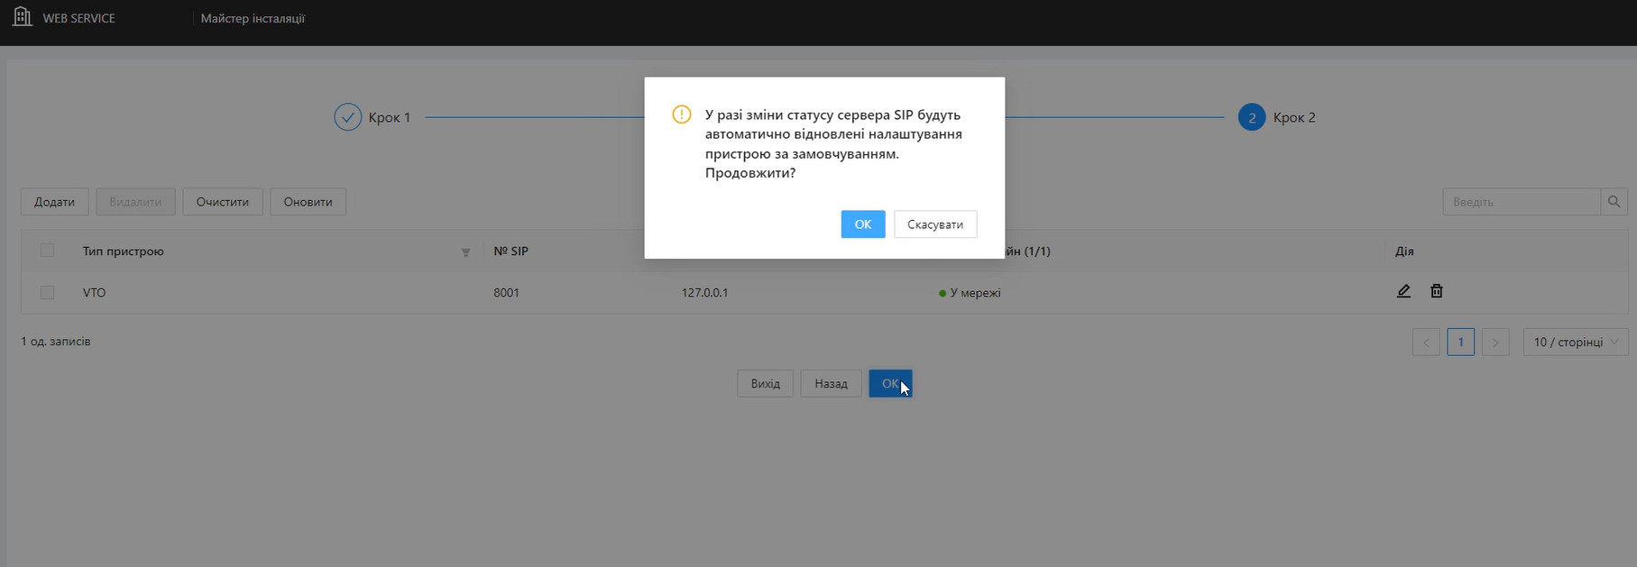Image resolution: width=1637 pixels, height=567 pixels.
Task: Click the Крок 1 checkmark circle
Action: (x=347, y=117)
